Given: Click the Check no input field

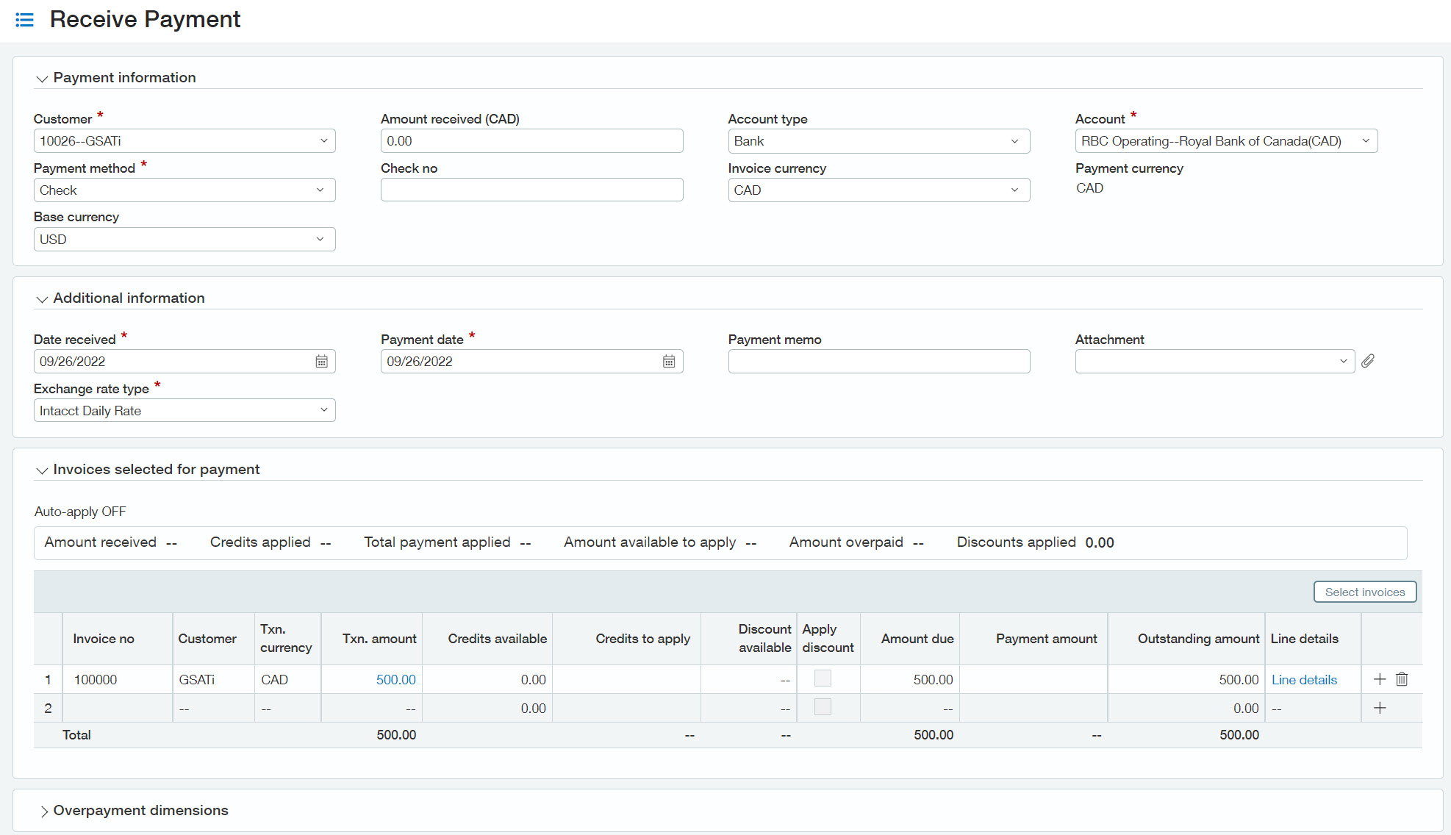Looking at the screenshot, I should (x=531, y=190).
